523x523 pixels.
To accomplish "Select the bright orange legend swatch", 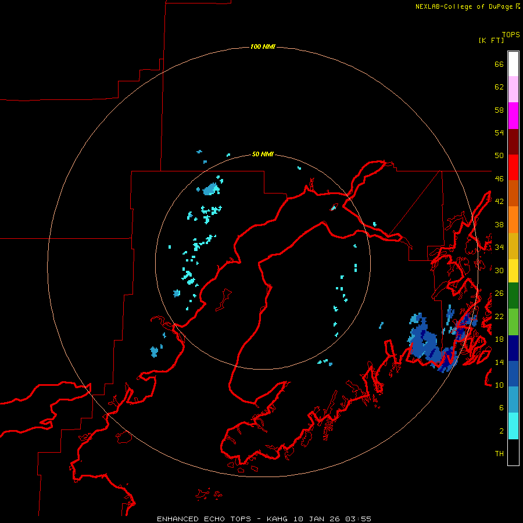I will 513,220.
